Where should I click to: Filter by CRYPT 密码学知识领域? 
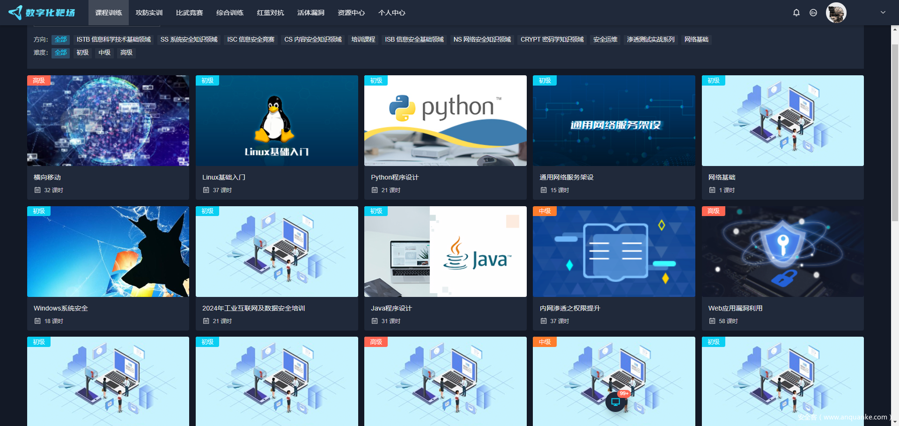click(x=552, y=40)
